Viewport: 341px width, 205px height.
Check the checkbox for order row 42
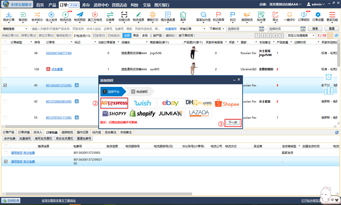pyautogui.click(x=5, y=101)
